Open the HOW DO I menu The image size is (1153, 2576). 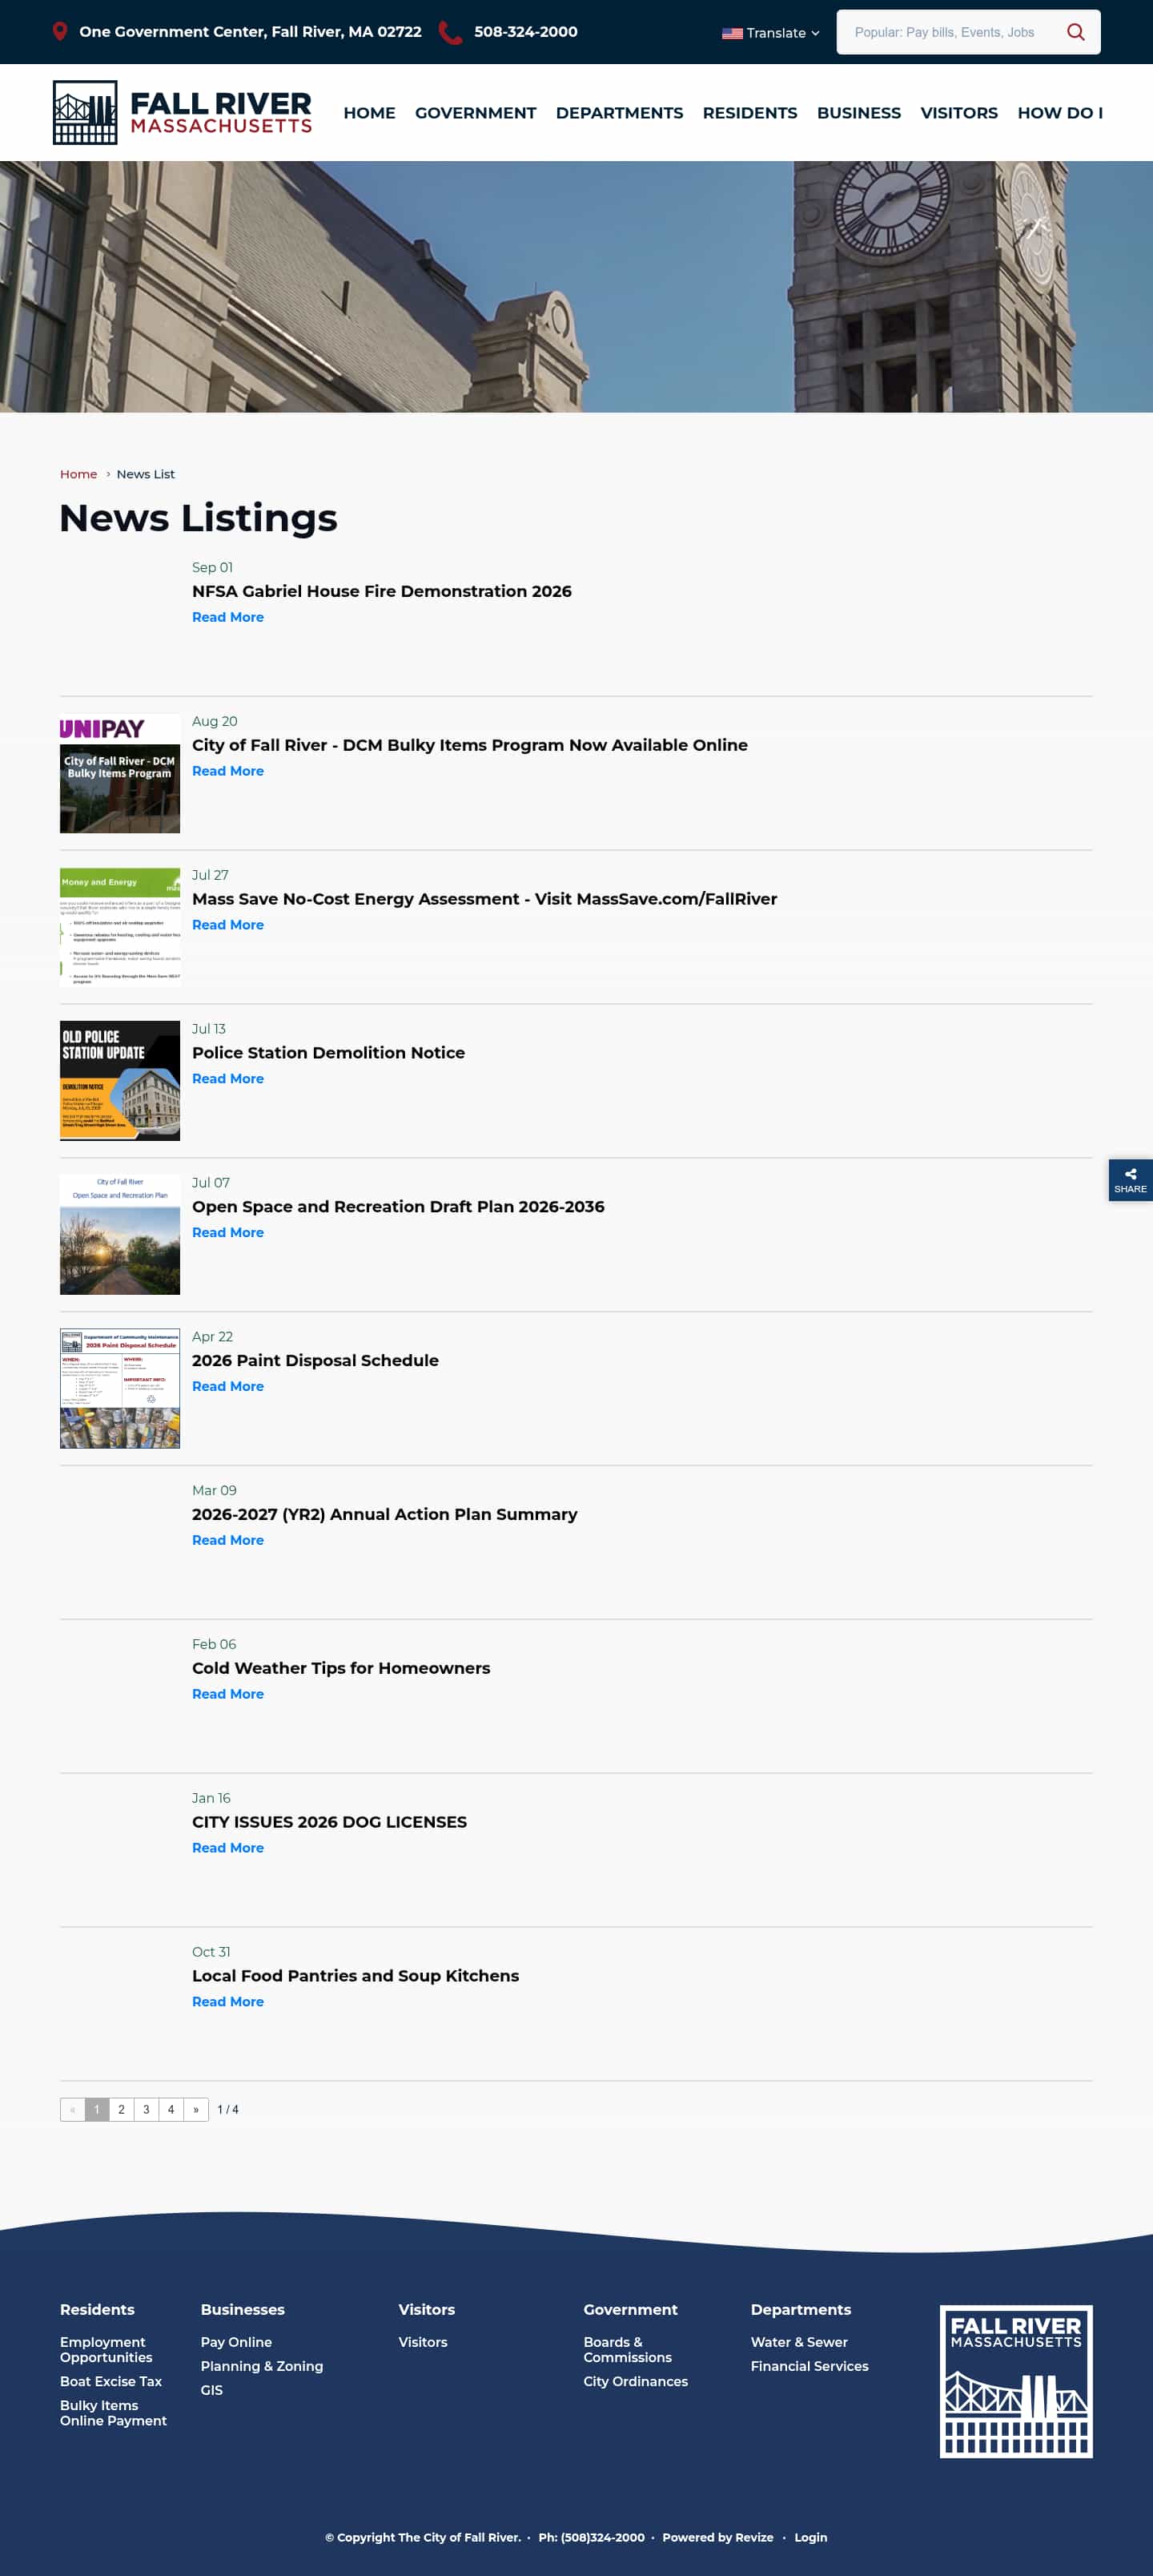[1060, 113]
